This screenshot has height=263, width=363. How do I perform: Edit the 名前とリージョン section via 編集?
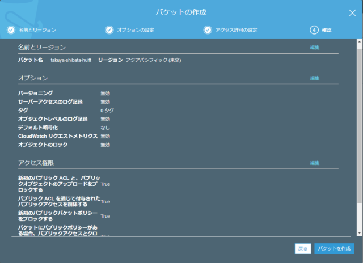pos(314,47)
